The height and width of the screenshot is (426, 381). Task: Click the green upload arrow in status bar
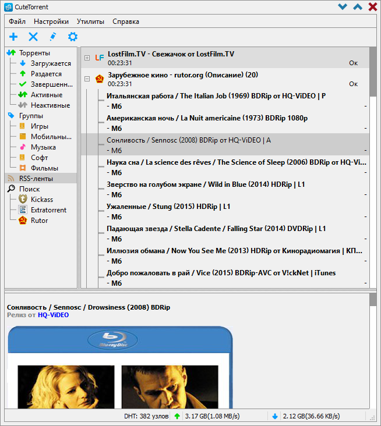(177, 416)
